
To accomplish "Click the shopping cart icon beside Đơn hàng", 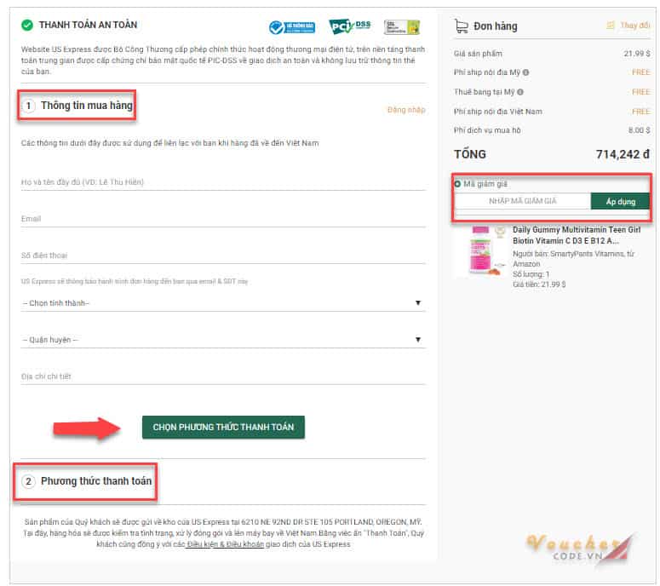I will 462,26.
